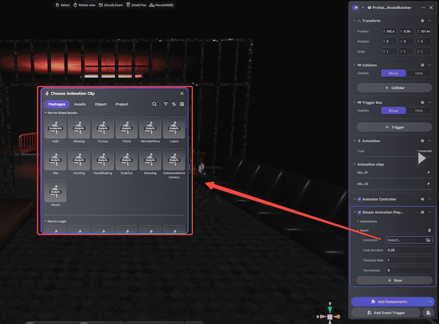Image resolution: width=439 pixels, height=324 pixels.
Task: Collapse the Transform section
Action: [x=355, y=21]
